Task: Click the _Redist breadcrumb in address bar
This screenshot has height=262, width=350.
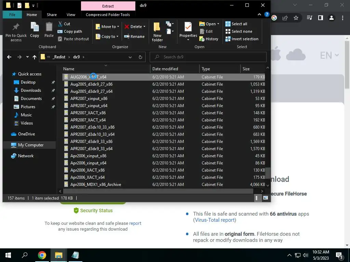Action: (x=59, y=57)
